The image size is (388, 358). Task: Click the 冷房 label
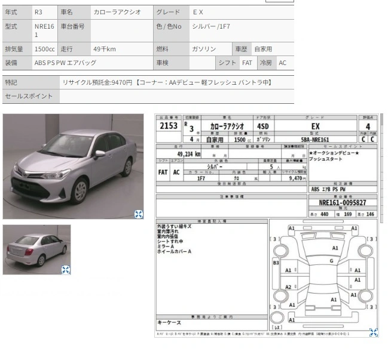pos(266,63)
